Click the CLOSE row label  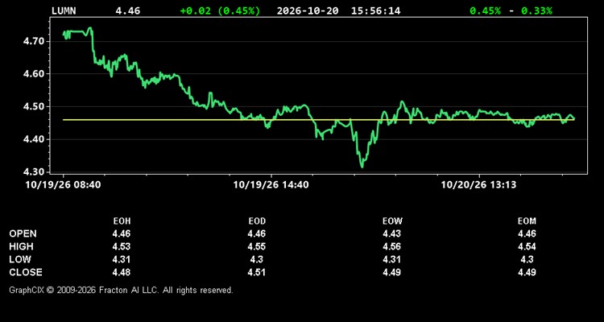click(x=26, y=272)
